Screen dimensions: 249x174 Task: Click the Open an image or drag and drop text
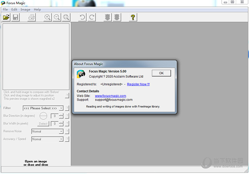coord(36,163)
